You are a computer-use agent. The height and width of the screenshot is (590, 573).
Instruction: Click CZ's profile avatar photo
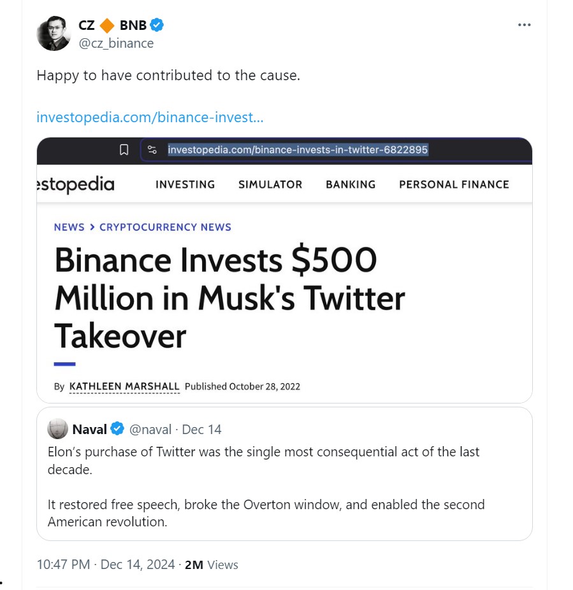tap(54, 34)
